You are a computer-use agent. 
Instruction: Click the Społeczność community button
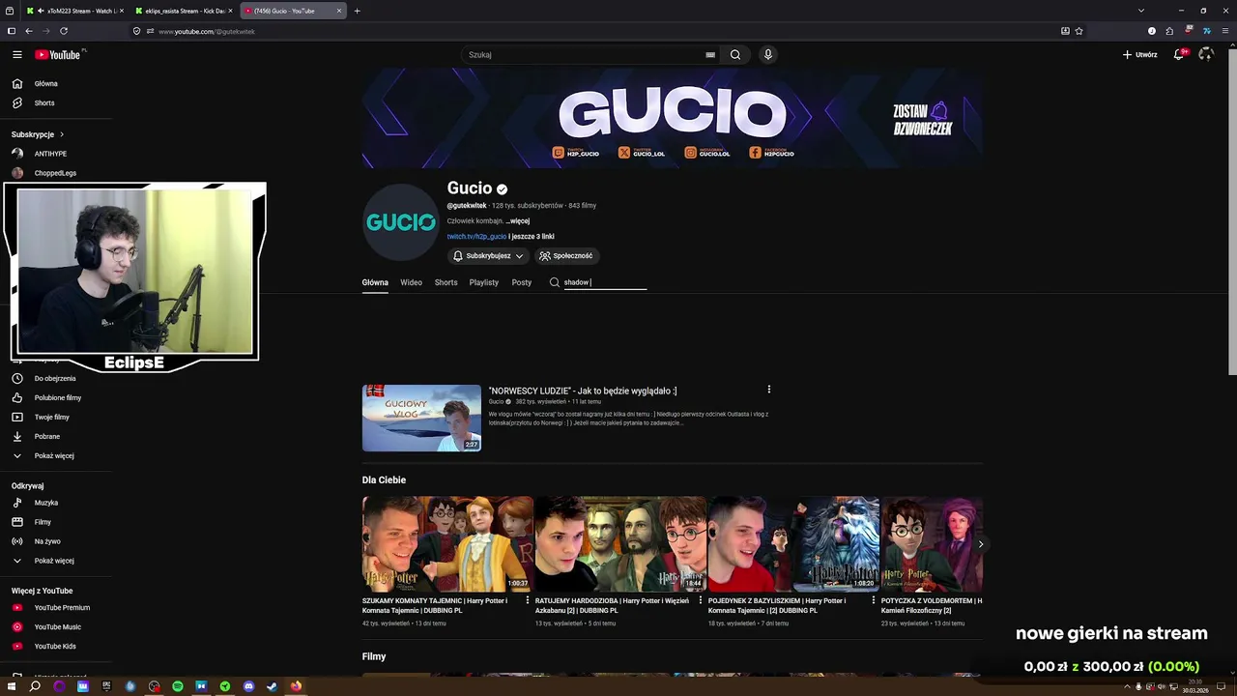point(566,256)
